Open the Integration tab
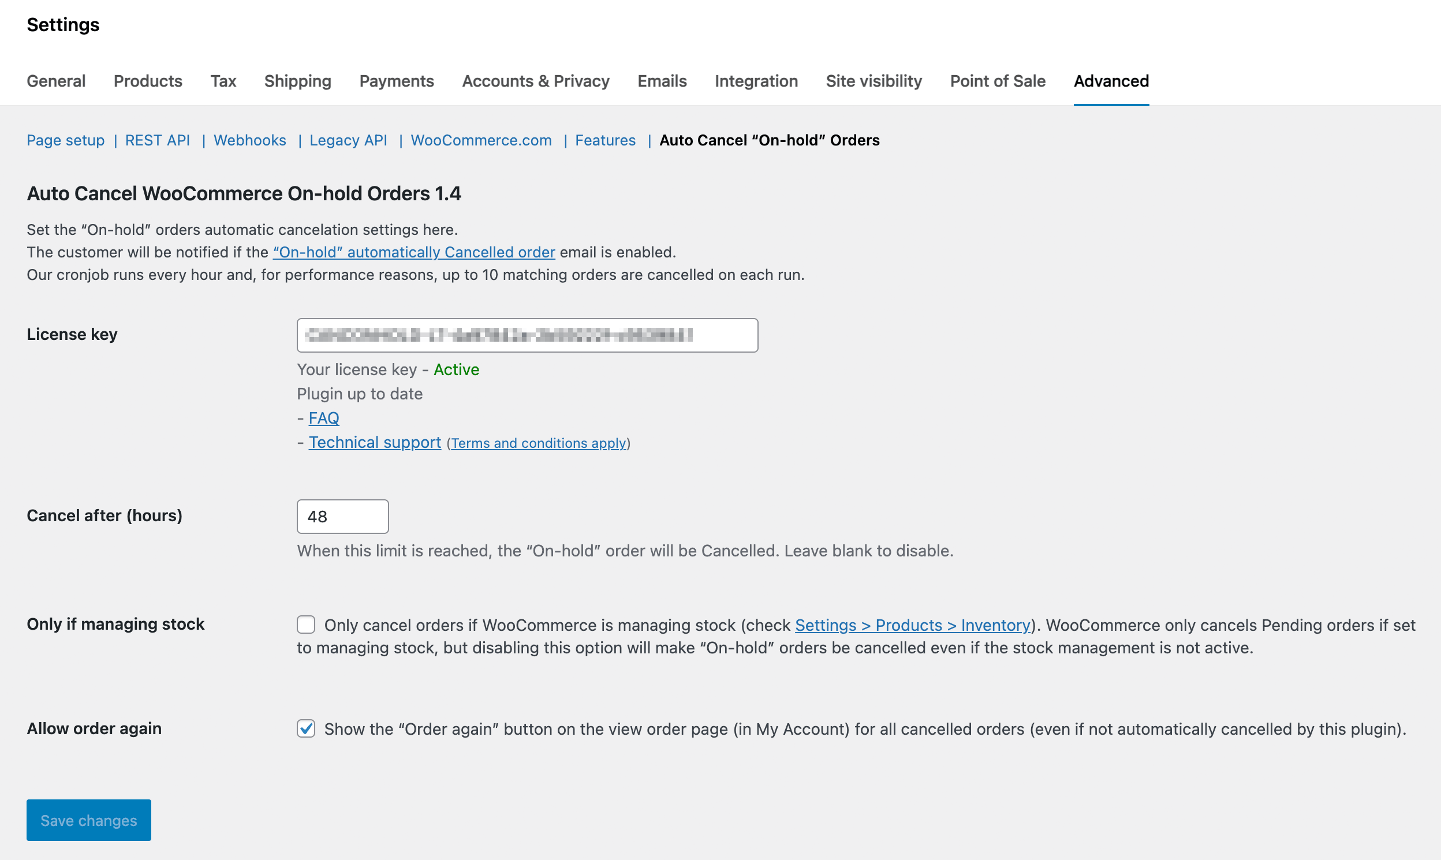This screenshot has height=860, width=1441. pyautogui.click(x=756, y=81)
